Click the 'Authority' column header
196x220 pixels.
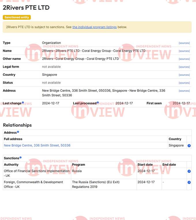(11, 165)
